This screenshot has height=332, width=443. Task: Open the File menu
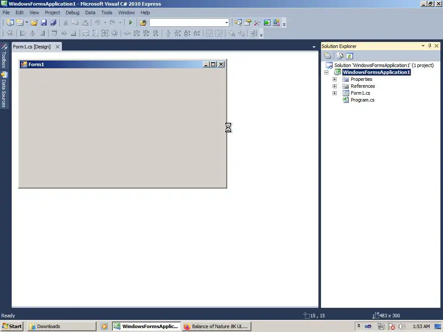click(x=6, y=13)
